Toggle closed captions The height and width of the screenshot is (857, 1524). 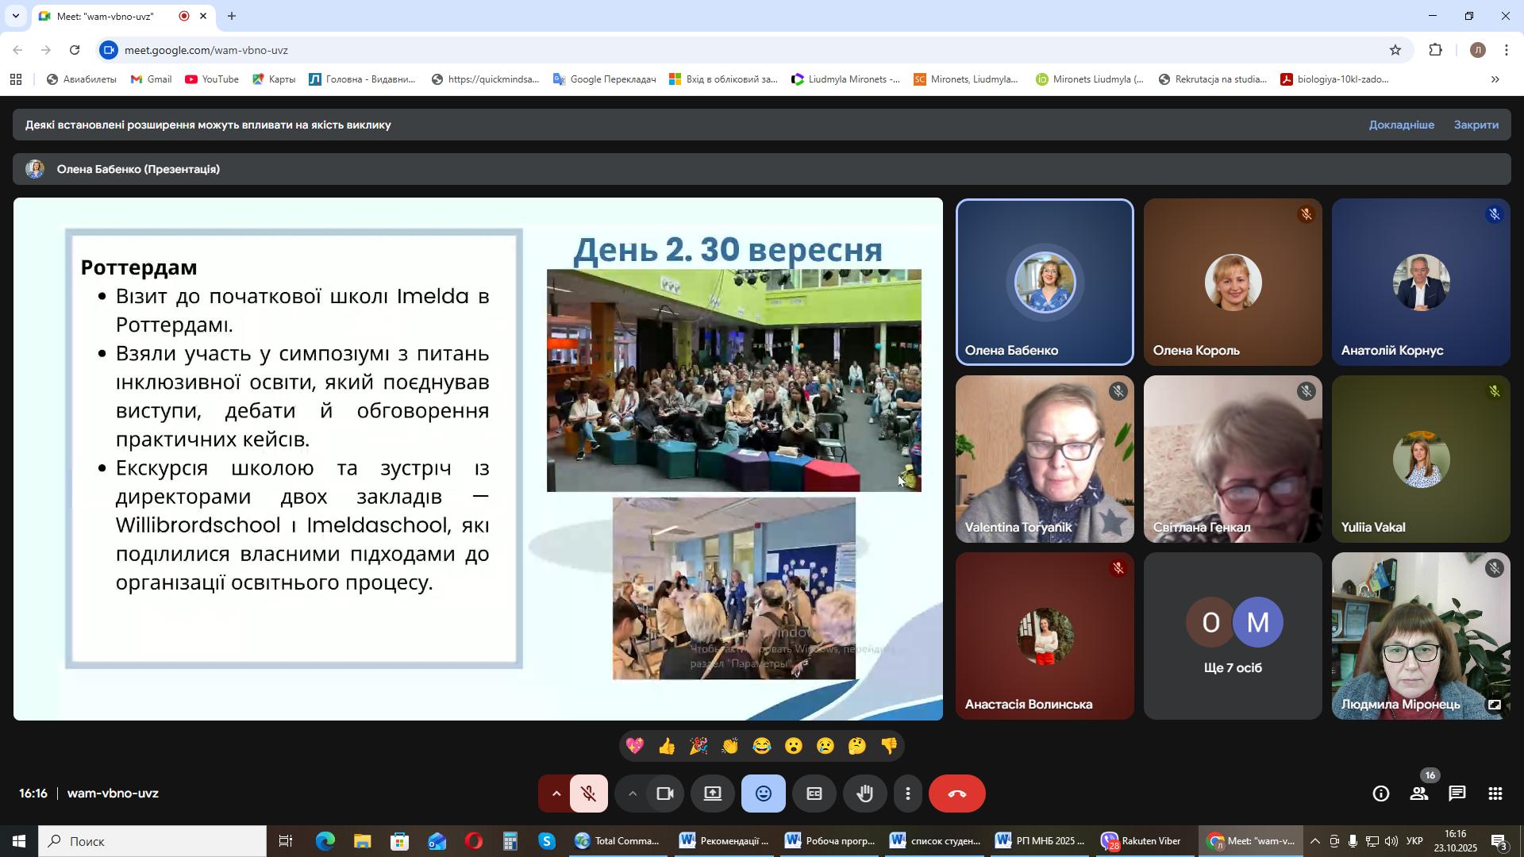point(814,794)
